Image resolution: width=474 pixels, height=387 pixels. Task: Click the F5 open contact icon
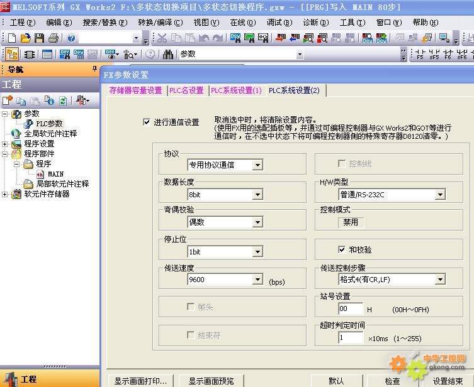click(420, 54)
